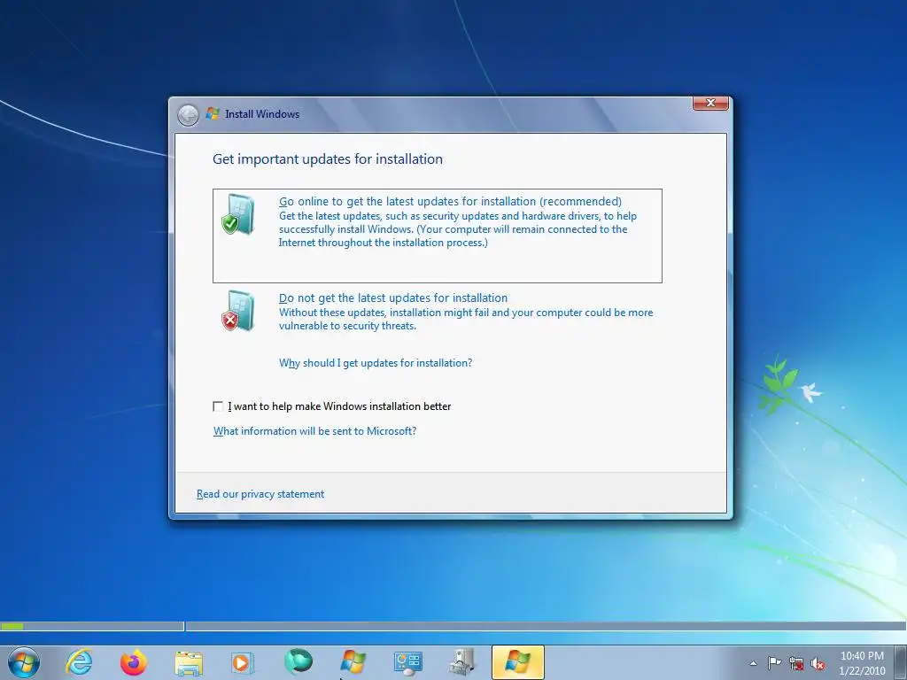Open the file cabinet tool taskbar icon
The height and width of the screenshot is (680, 907).
click(x=462, y=662)
